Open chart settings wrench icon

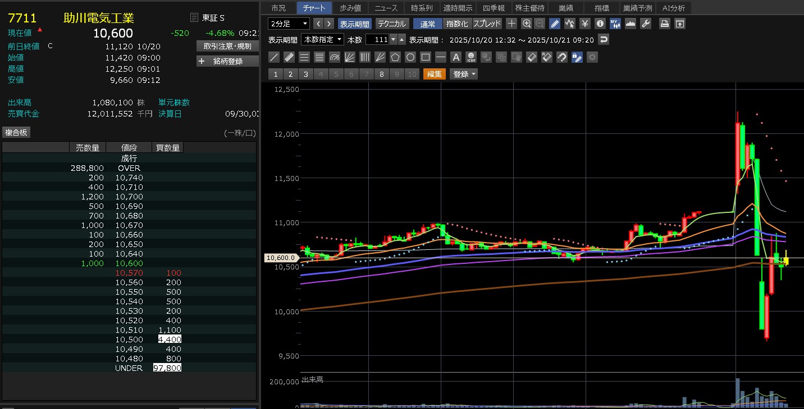[x=646, y=24]
